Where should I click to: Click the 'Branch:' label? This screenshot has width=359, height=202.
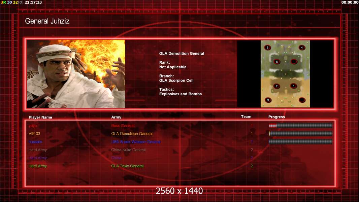click(166, 76)
